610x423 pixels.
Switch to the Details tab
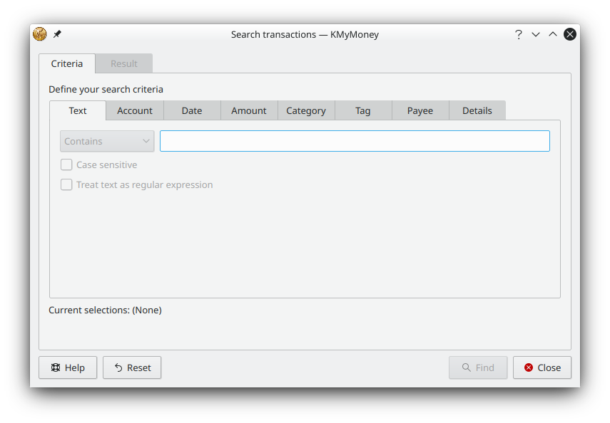point(477,110)
